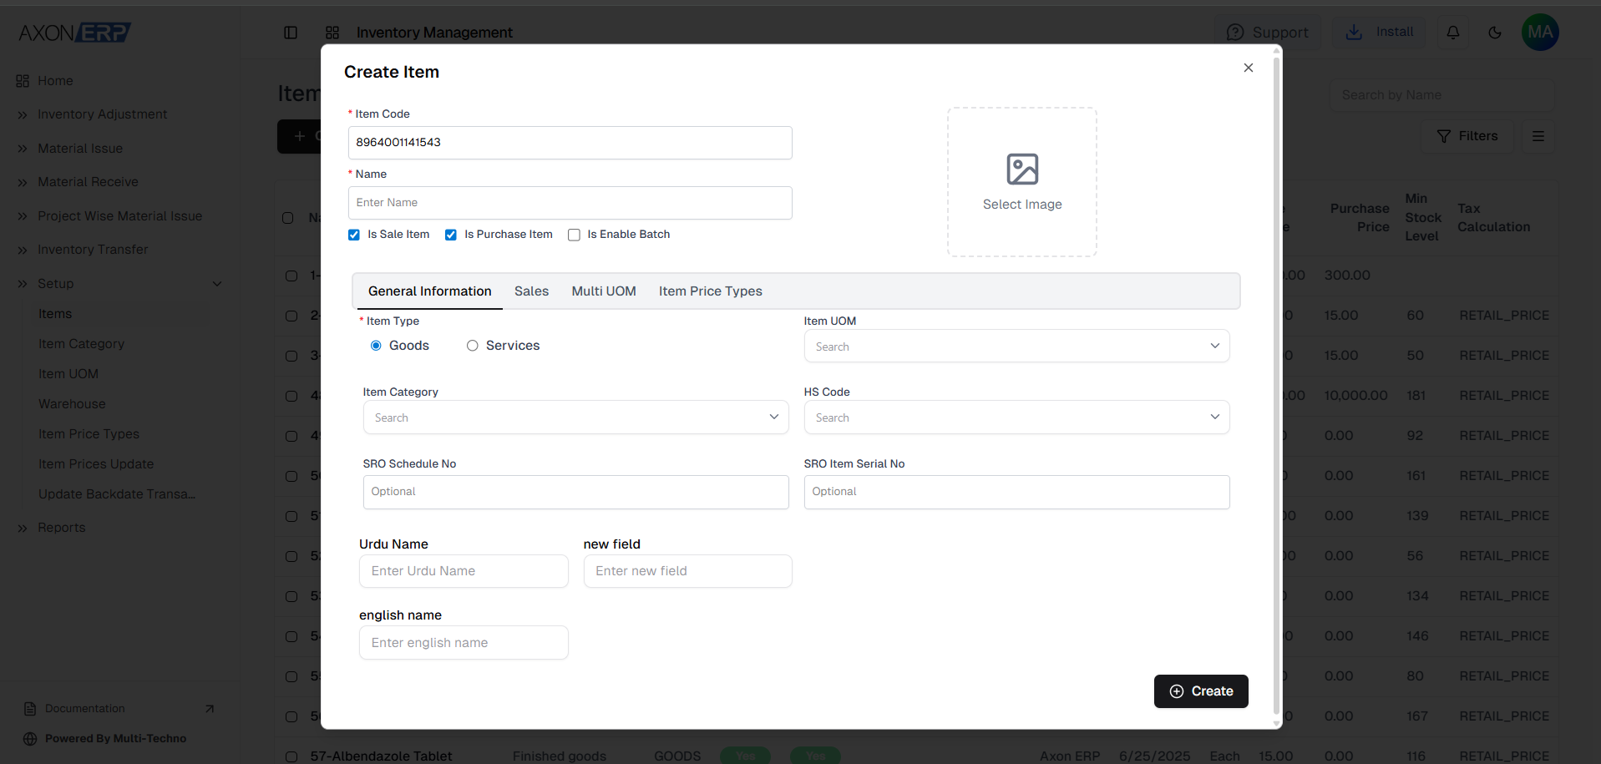Click the Item Code input field
Viewport: 1601px width, 764px height.
tap(570, 143)
